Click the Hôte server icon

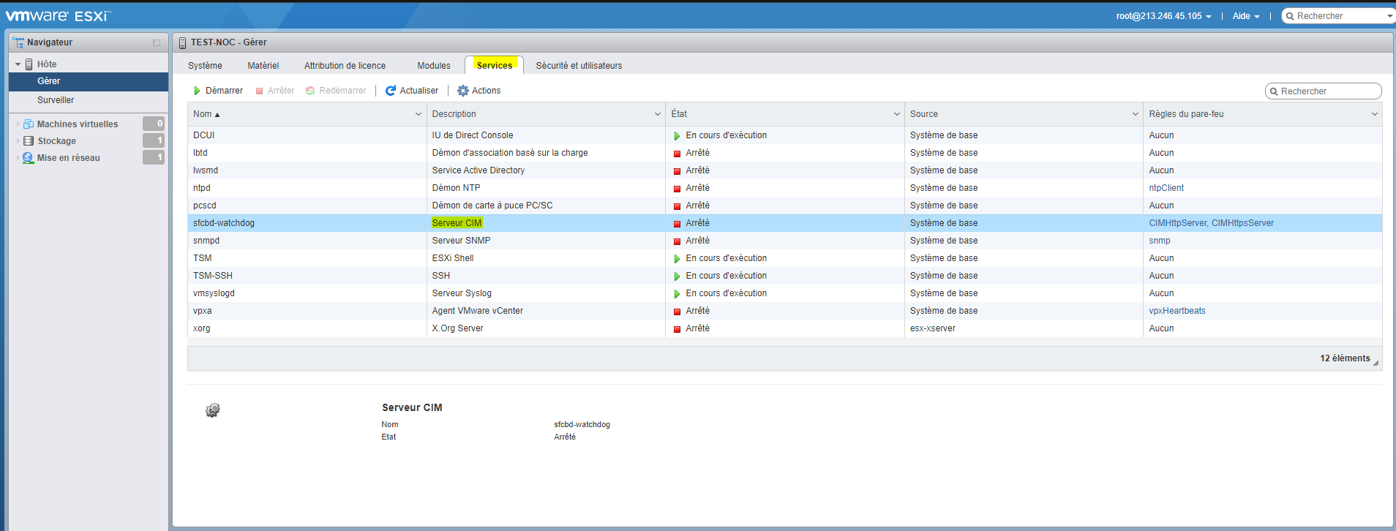point(29,64)
